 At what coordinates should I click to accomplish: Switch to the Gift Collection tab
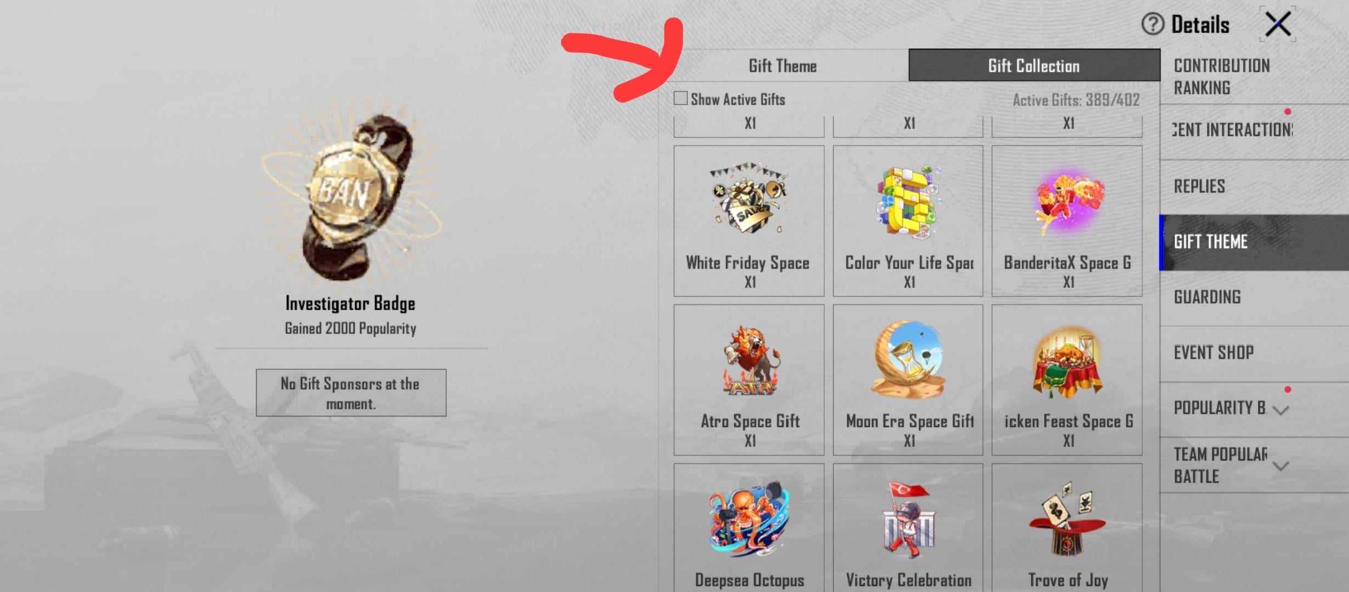pyautogui.click(x=1034, y=65)
